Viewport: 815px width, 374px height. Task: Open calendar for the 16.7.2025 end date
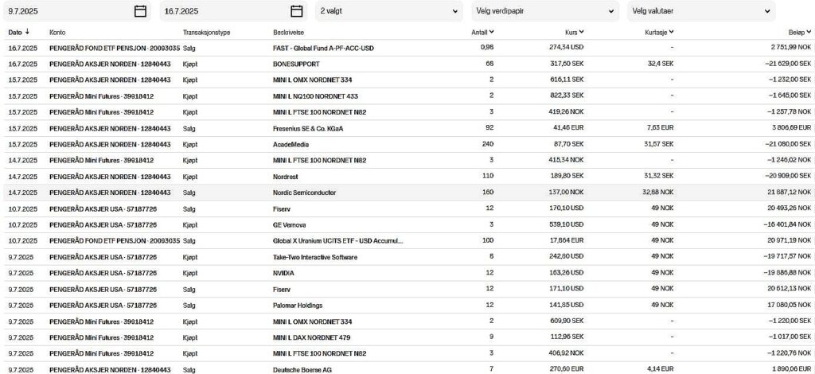coord(296,11)
